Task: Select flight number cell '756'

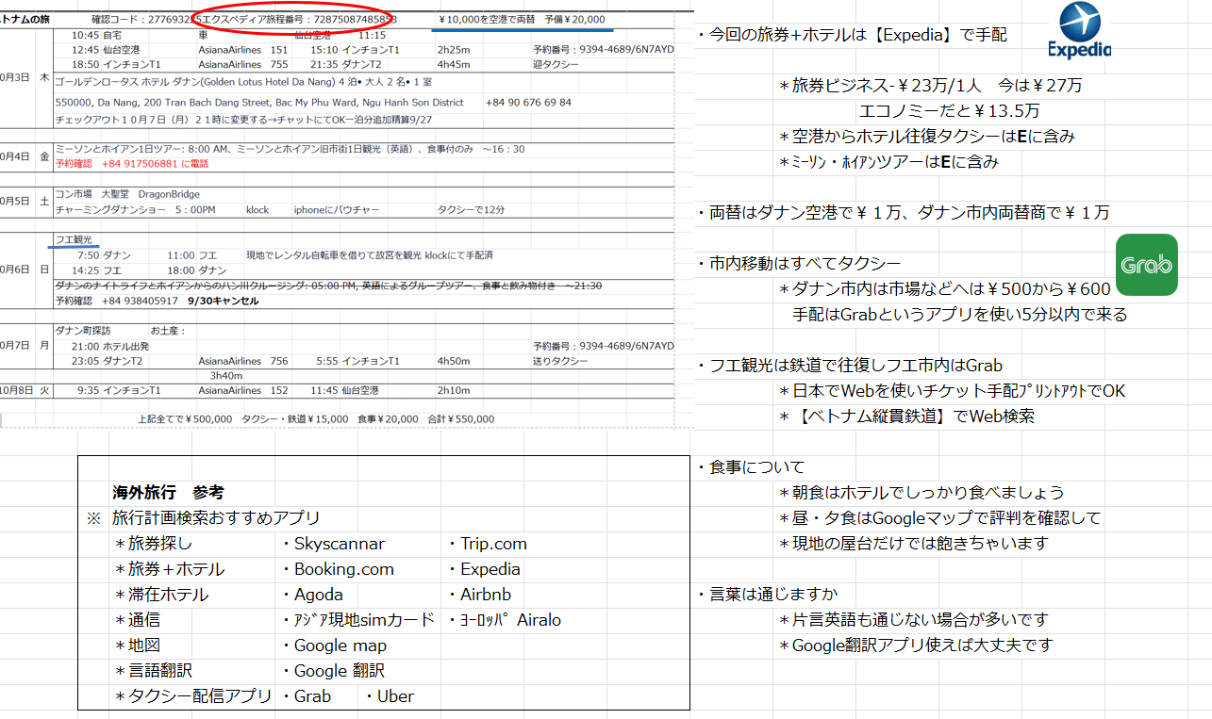Action: click(x=279, y=361)
